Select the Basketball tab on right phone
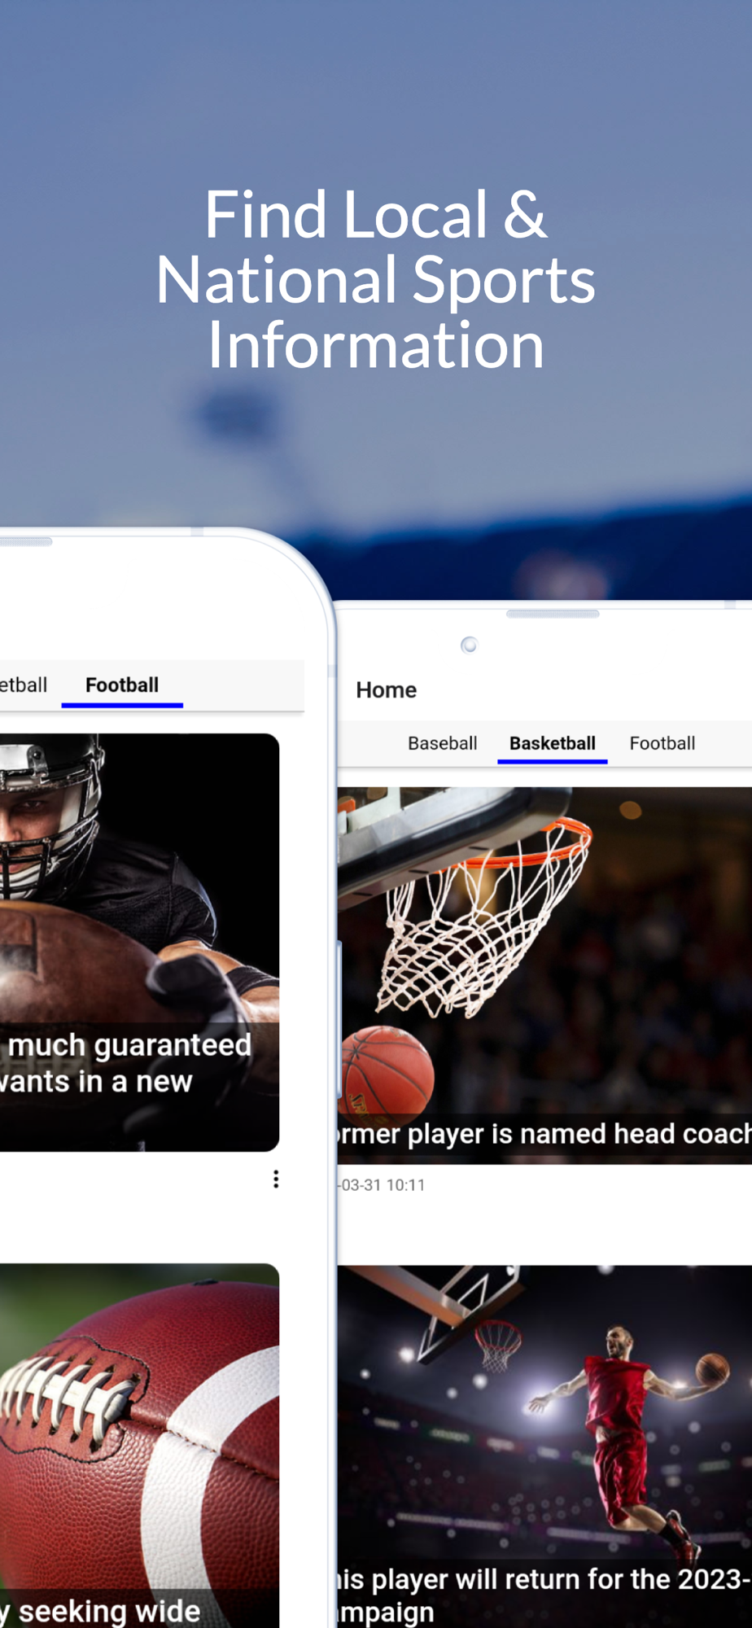Viewport: 752px width, 1628px height. click(553, 743)
